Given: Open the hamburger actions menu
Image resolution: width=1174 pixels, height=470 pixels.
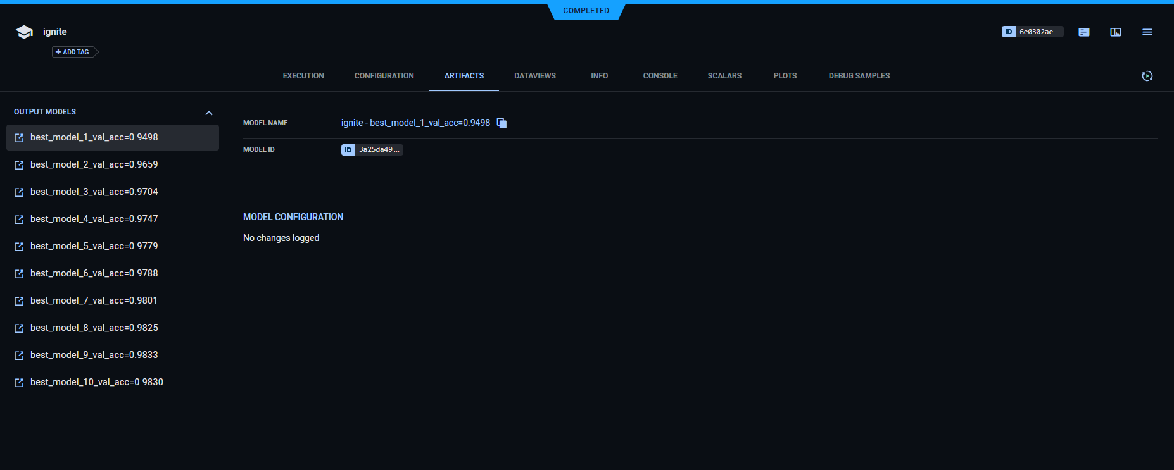Looking at the screenshot, I should point(1147,32).
